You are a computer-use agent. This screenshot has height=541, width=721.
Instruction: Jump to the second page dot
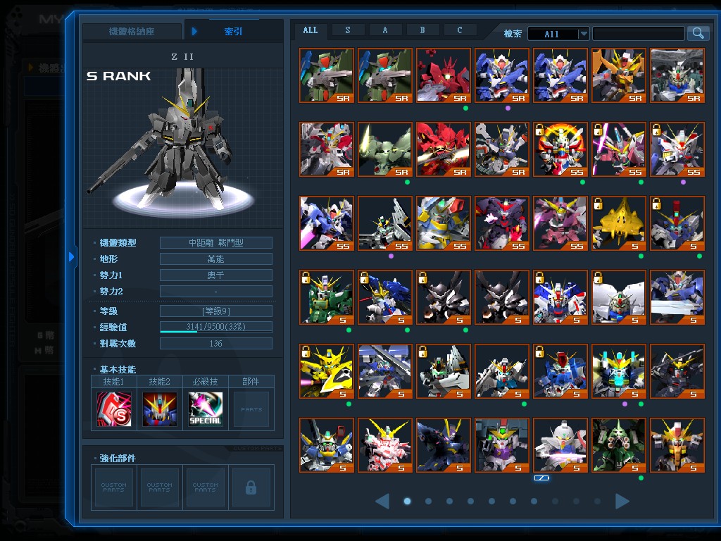(428, 501)
